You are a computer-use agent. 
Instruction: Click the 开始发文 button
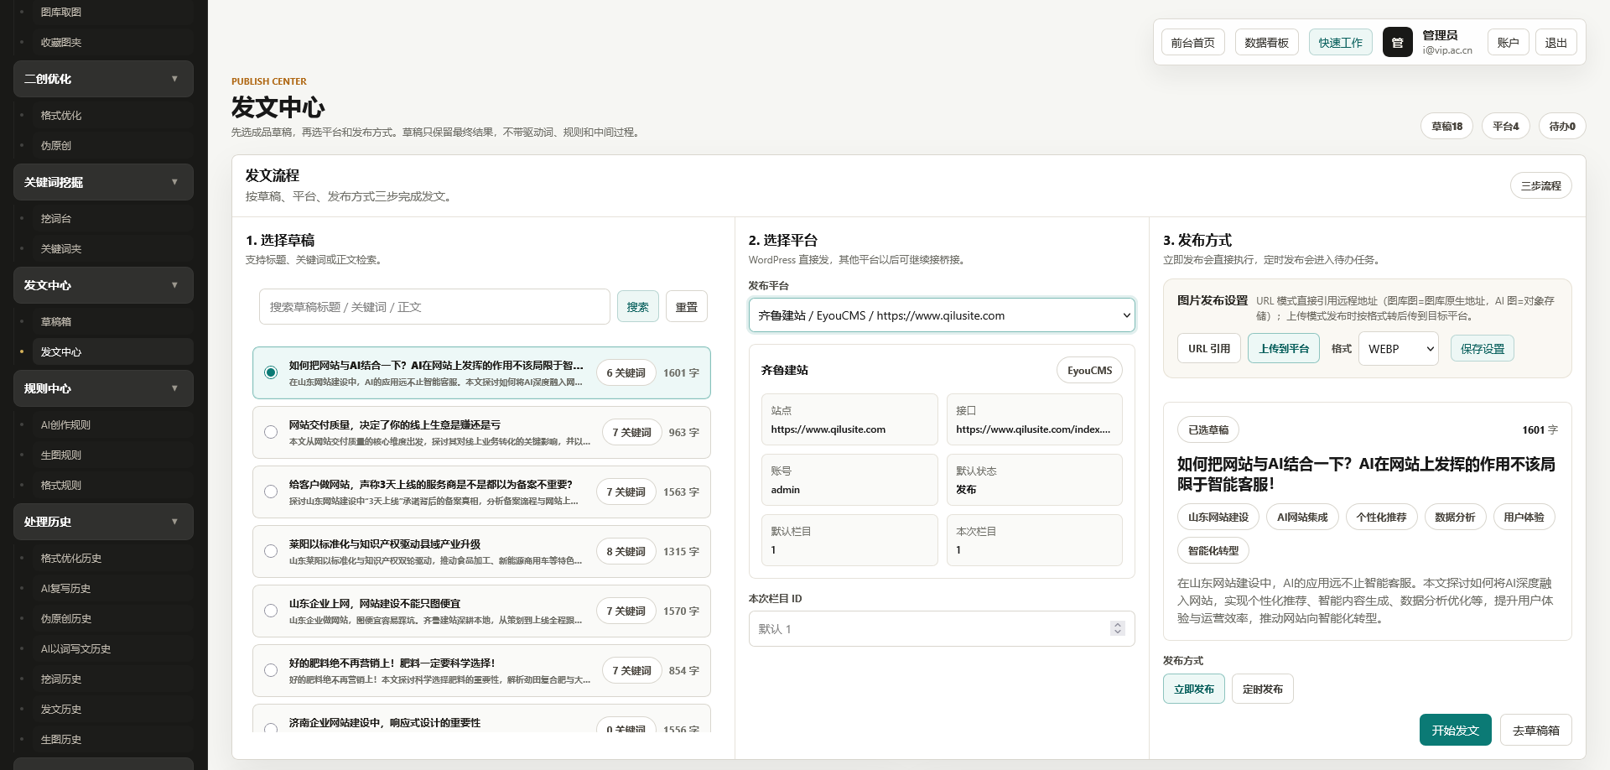[x=1456, y=730]
